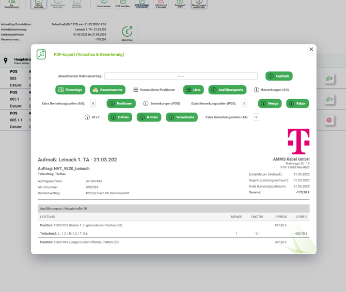Viewport: 346px width, 292px height.
Task: Close the PDF-Export dialog
Action: (x=311, y=50)
